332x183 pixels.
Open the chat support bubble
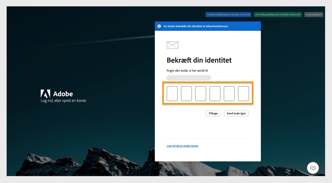[313, 168]
